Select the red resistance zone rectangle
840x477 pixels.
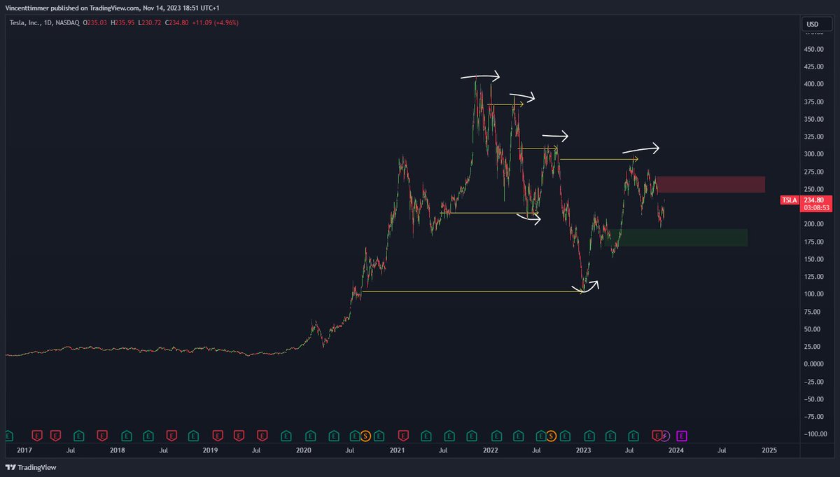pos(710,184)
